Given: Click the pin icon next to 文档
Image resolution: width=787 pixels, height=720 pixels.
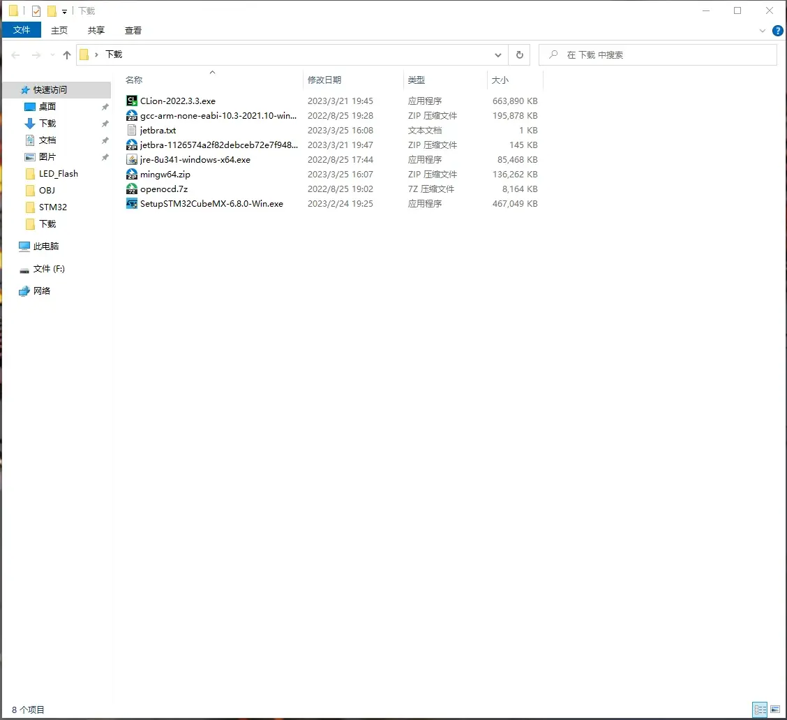Looking at the screenshot, I should click(105, 140).
